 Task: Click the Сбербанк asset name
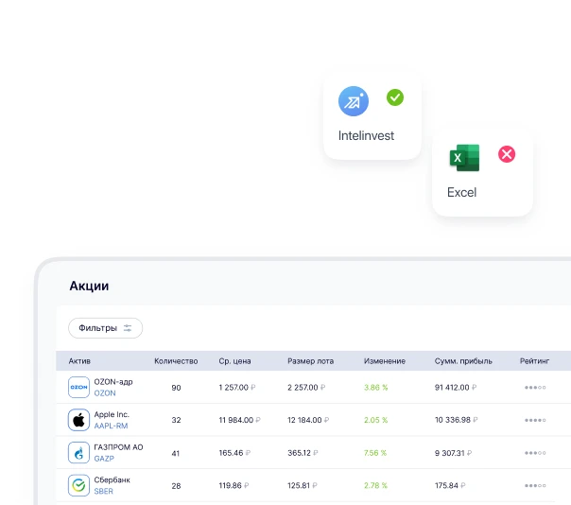112,479
